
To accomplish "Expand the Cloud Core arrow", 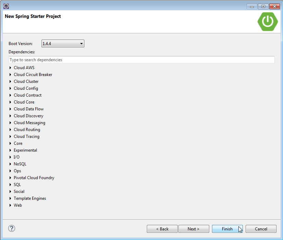I will tap(10, 102).
